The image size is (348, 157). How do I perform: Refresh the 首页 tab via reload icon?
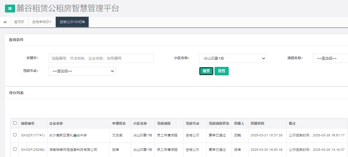coord(23,22)
